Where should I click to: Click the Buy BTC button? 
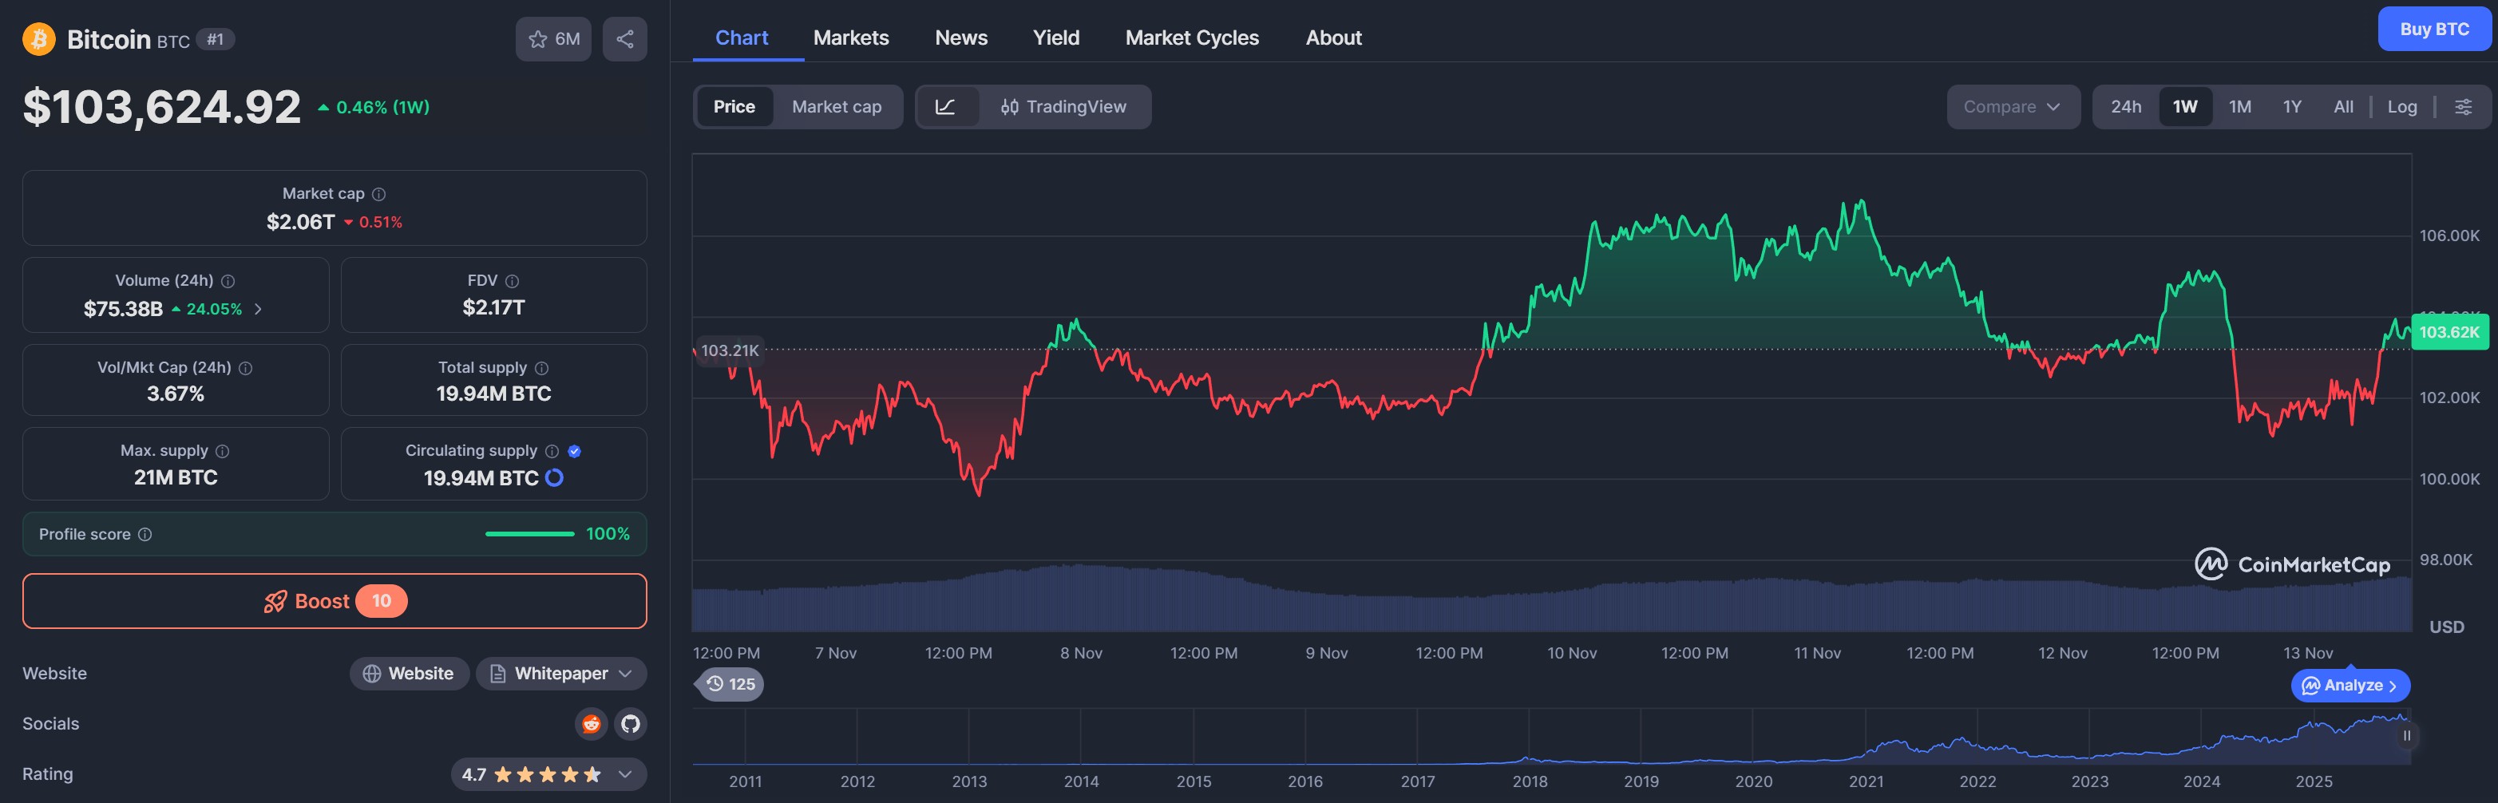tap(2433, 29)
